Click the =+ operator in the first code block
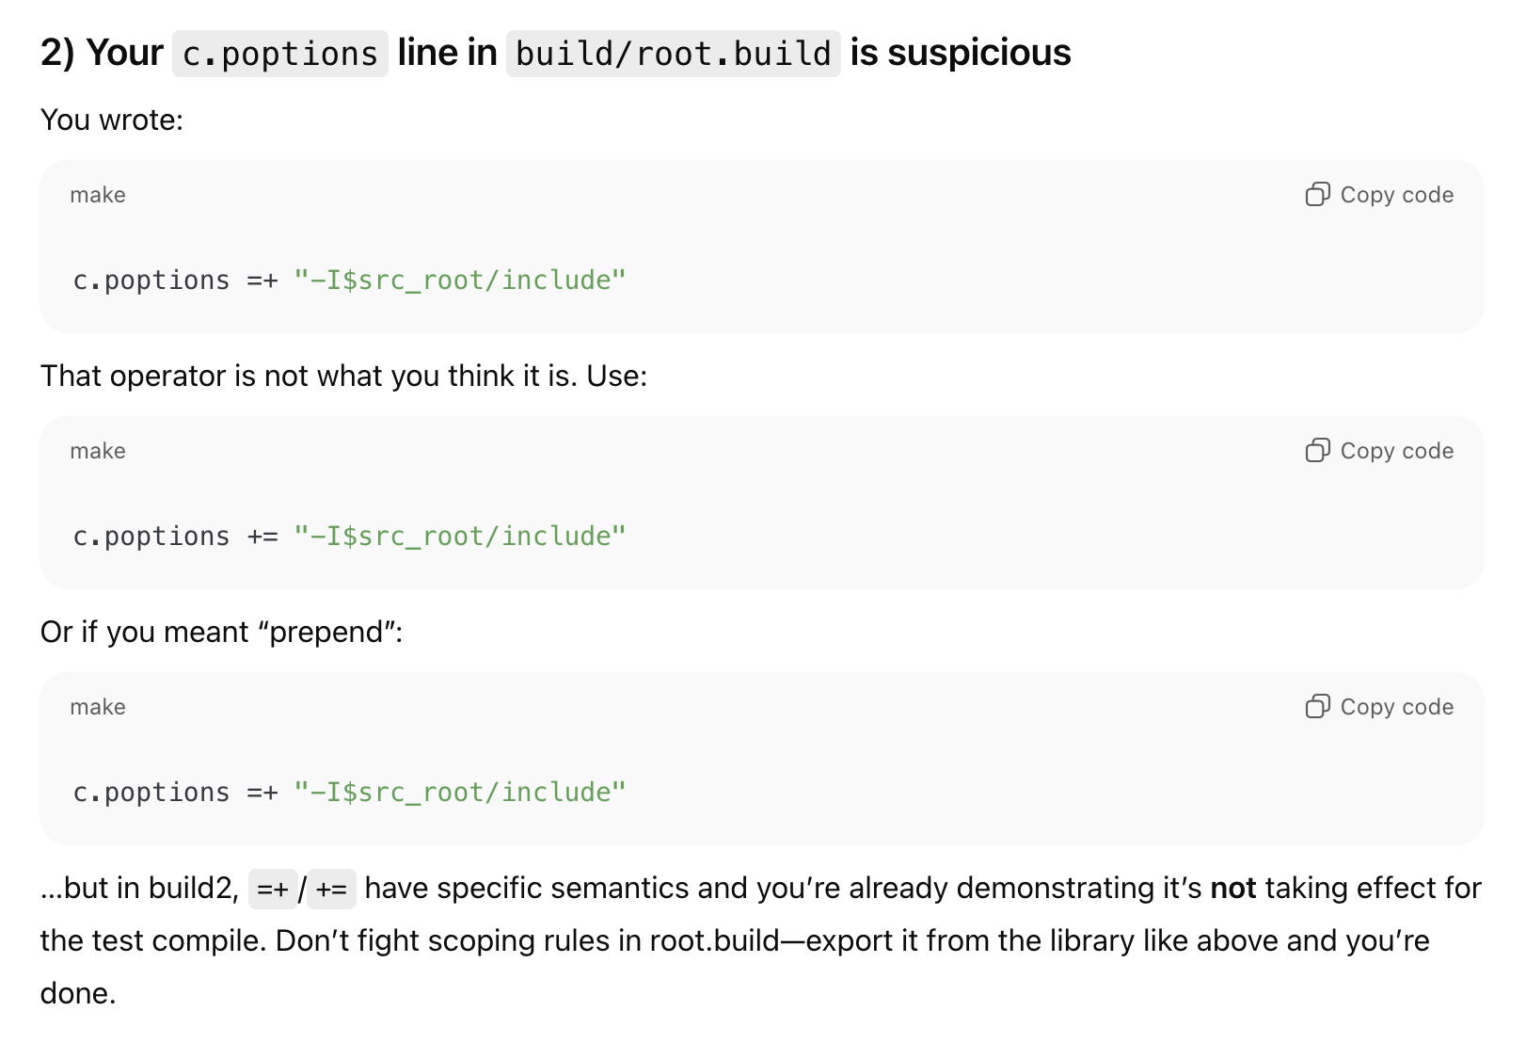 click(x=262, y=281)
